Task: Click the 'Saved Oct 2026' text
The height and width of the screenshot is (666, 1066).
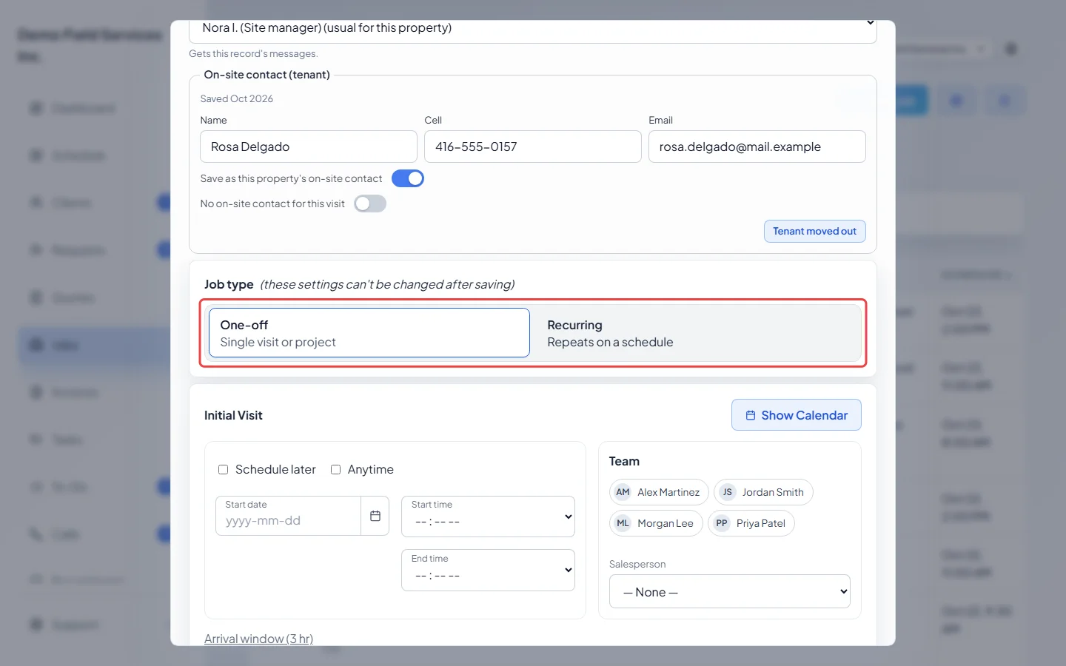Action: coord(237,98)
